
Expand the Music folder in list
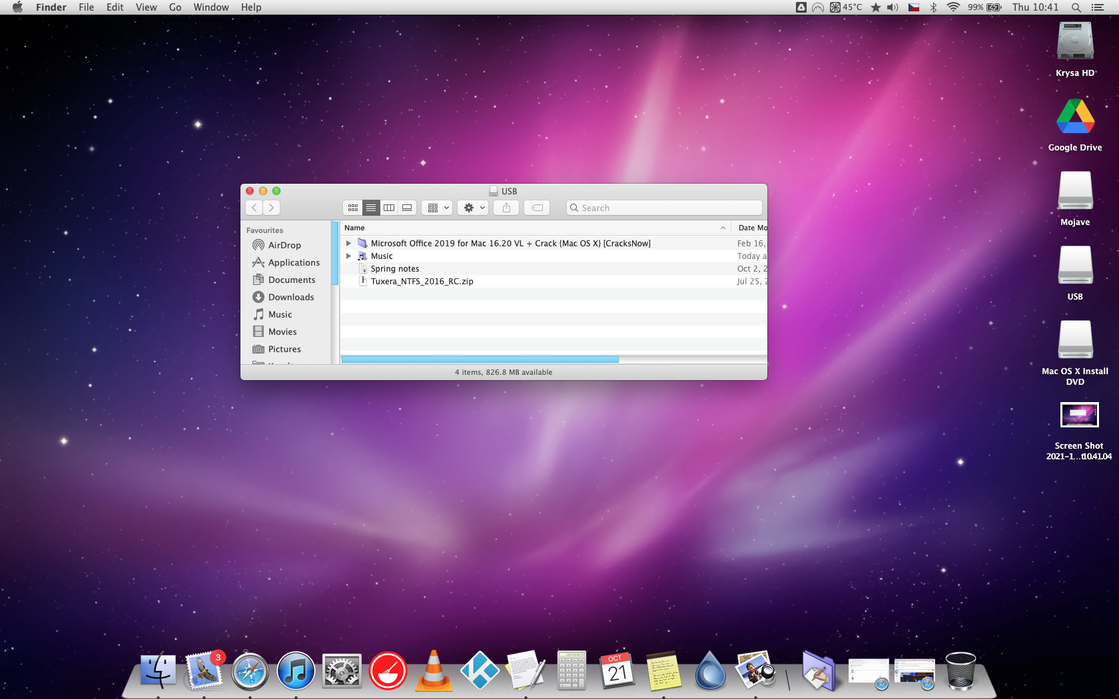(348, 256)
